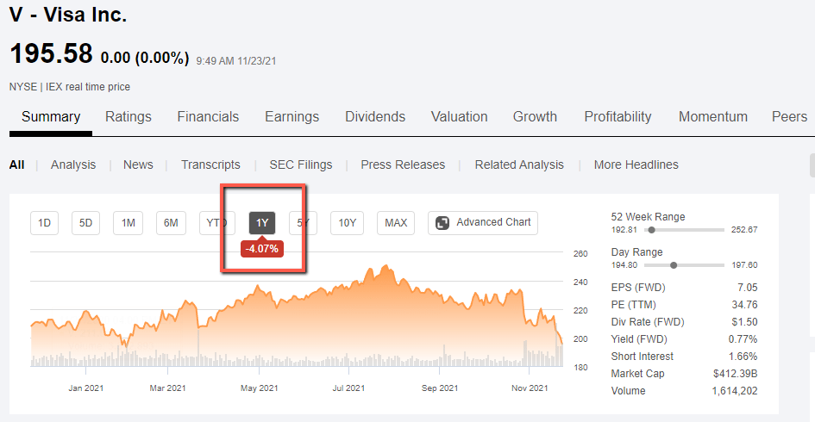
Task: Open the Advanced Chart expand icon
Action: click(x=442, y=223)
